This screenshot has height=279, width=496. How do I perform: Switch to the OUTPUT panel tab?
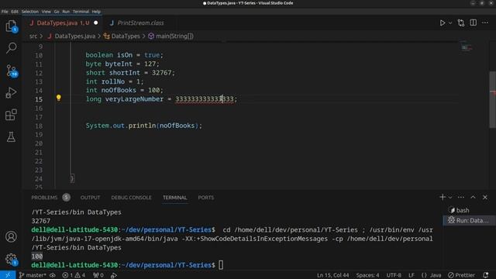click(90, 198)
